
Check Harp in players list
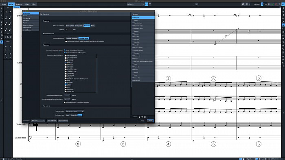66,81
